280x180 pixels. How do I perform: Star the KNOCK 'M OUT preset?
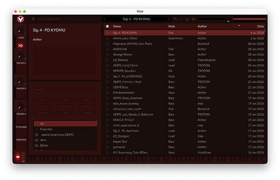point(107,120)
